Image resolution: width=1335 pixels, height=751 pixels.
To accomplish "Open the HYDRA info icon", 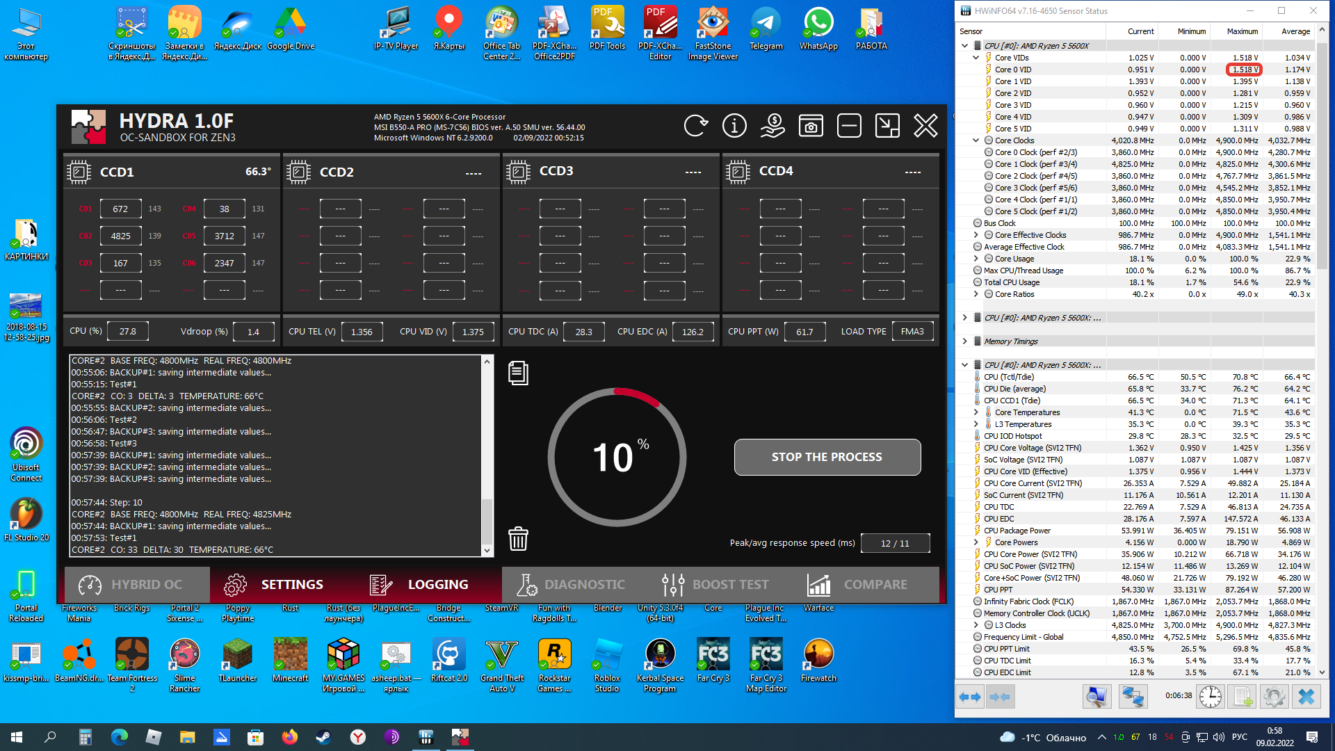I will click(734, 126).
